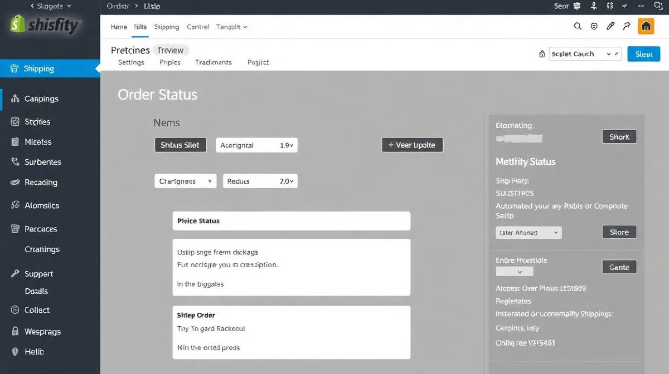Click the face icon next to search
Screen dimensions: 669x374
(594, 26)
